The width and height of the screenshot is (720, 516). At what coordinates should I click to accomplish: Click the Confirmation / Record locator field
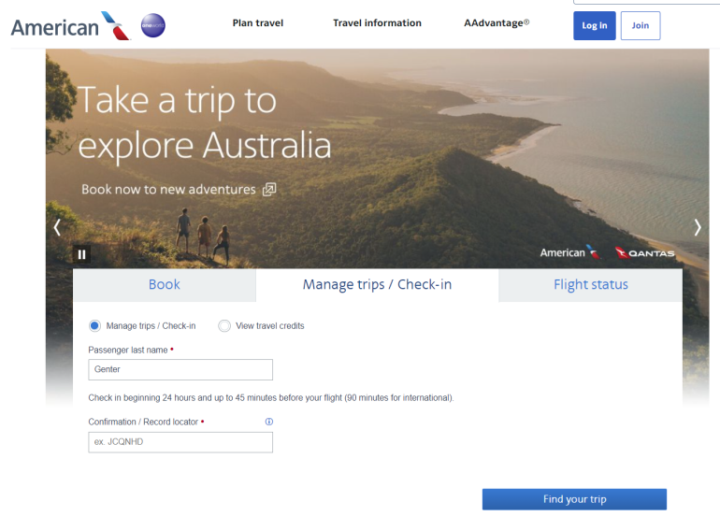click(180, 442)
